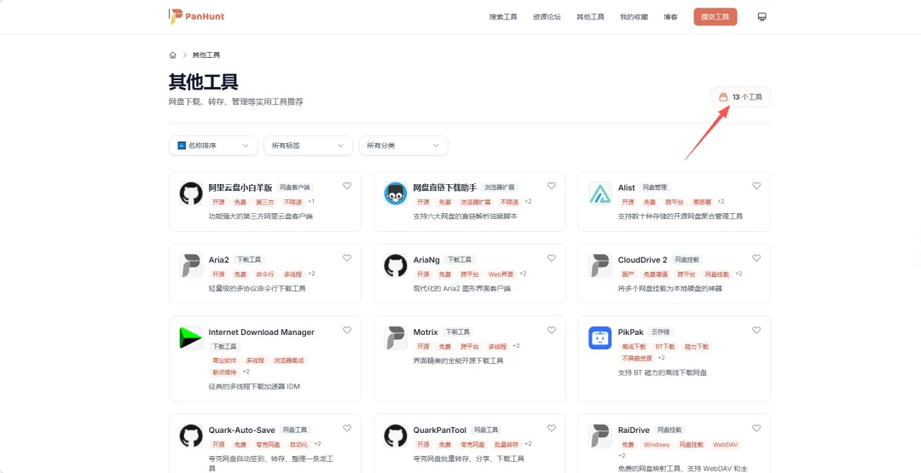Image resolution: width=921 pixels, height=473 pixels.
Task: Open the 博客 nav item
Action: coord(671,17)
